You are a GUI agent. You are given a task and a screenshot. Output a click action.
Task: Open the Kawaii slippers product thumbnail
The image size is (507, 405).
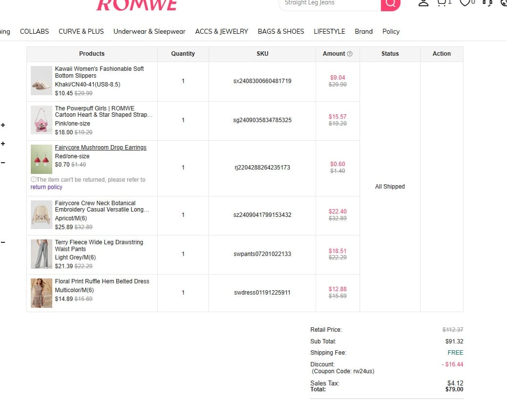(42, 81)
